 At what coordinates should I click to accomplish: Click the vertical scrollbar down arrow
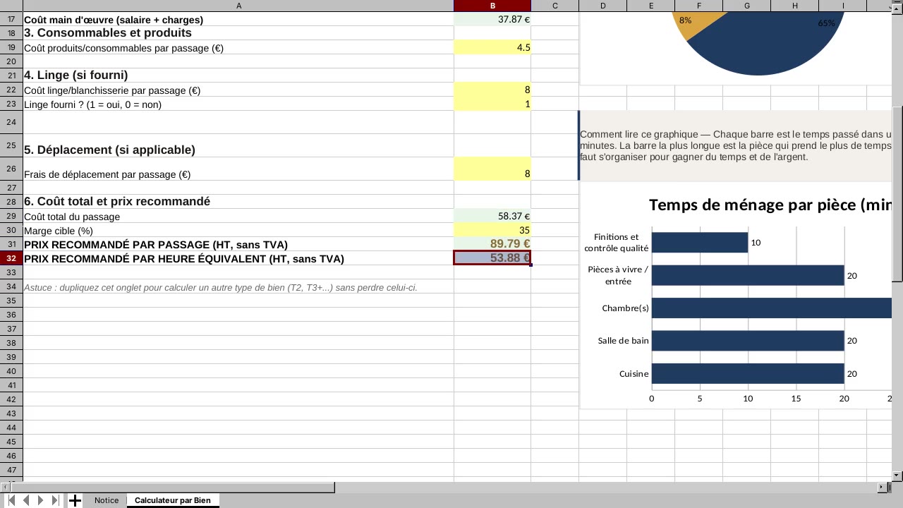(897, 476)
